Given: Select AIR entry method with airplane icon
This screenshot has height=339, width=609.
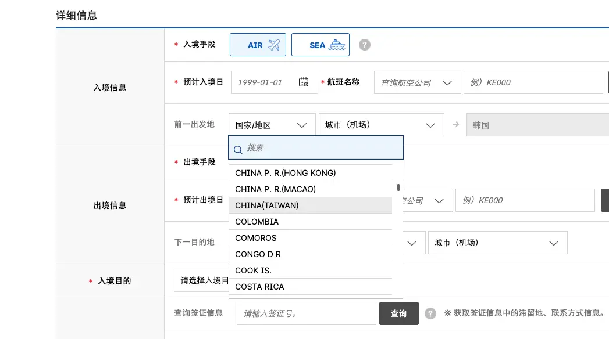Looking at the screenshot, I should pyautogui.click(x=258, y=44).
